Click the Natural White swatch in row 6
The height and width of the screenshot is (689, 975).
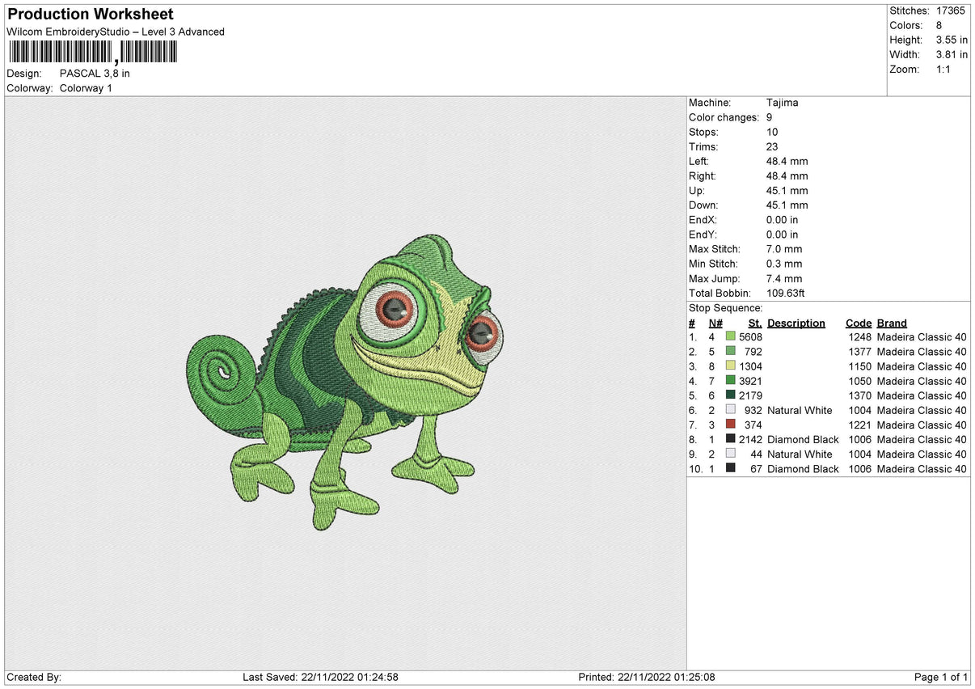click(732, 410)
